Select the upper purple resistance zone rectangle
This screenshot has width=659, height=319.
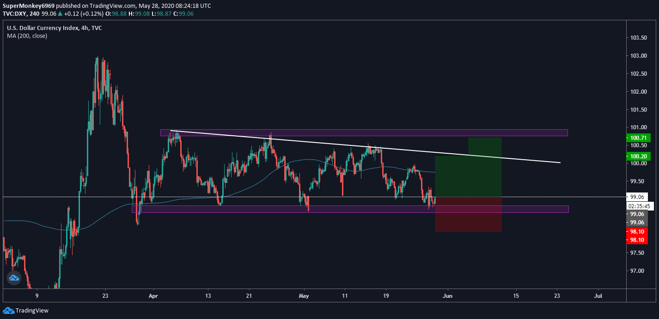(364, 132)
